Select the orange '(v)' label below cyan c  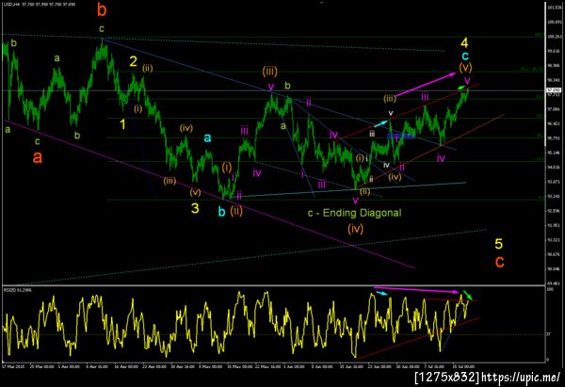pos(465,67)
